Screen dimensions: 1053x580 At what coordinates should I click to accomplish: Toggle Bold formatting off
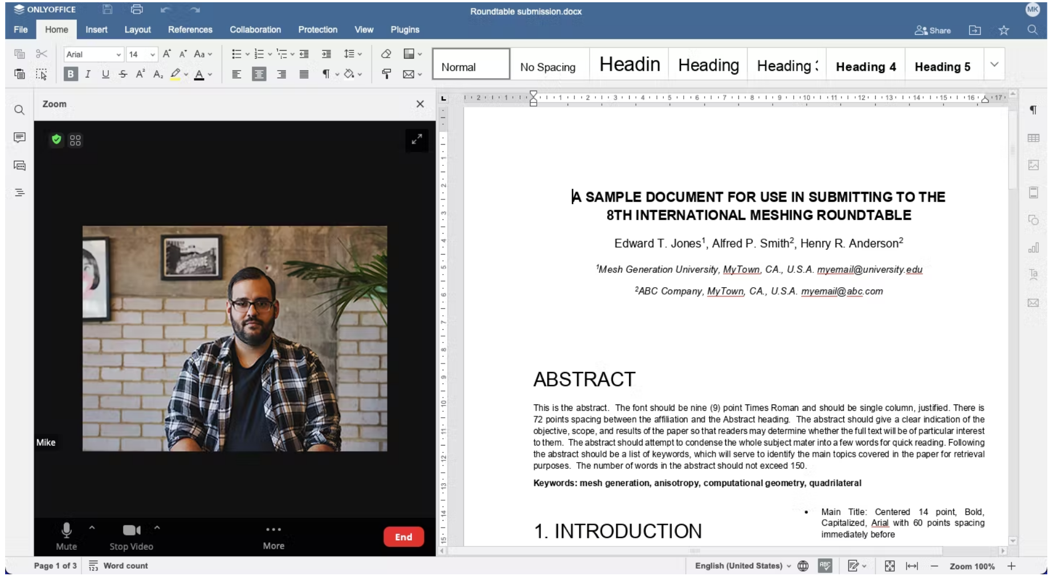click(x=71, y=74)
